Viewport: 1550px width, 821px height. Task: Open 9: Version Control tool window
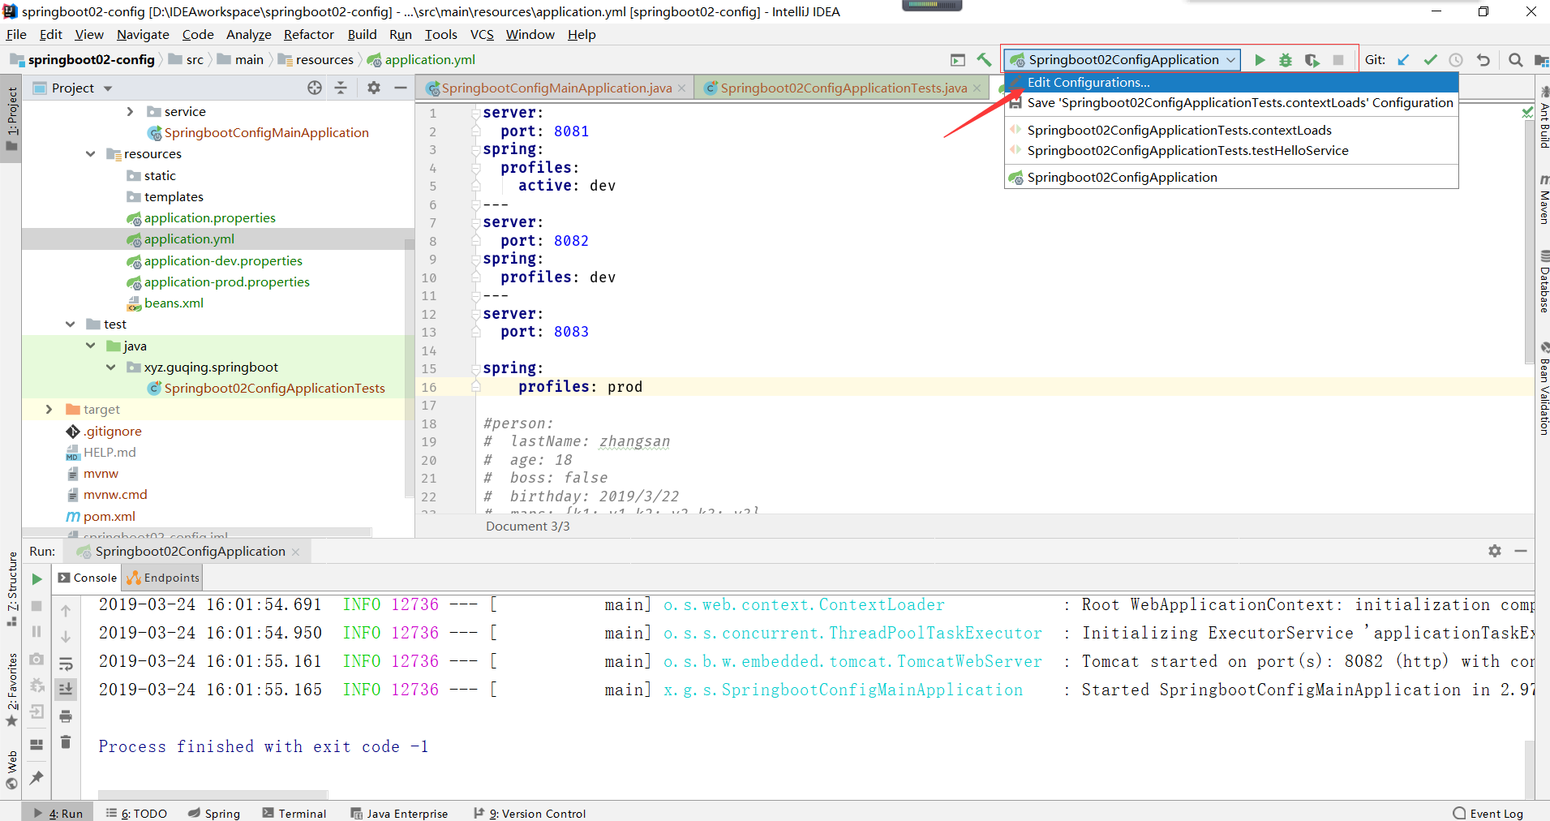(530, 813)
